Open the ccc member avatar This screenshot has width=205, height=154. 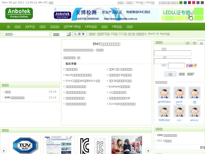179,111
